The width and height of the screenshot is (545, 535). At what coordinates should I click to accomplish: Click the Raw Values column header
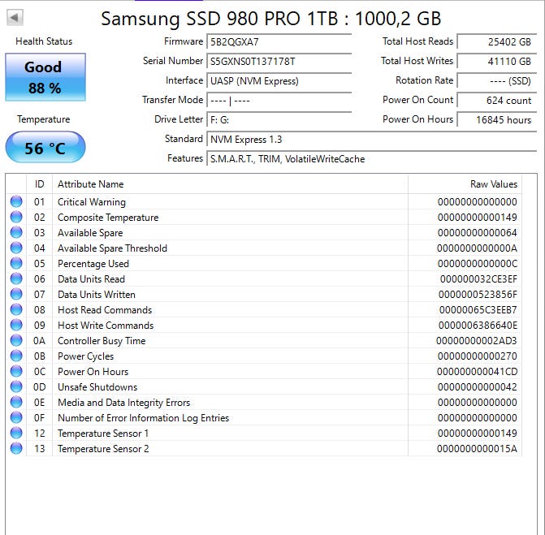tap(465, 183)
